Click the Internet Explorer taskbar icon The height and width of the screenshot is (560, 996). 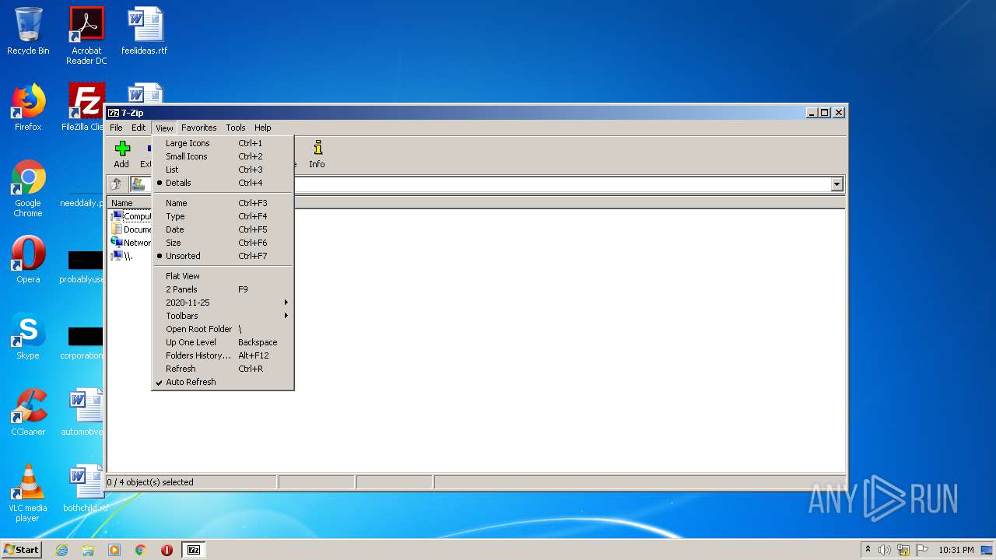pyautogui.click(x=61, y=550)
